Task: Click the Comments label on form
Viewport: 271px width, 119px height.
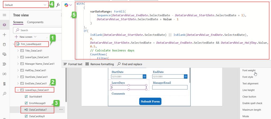Action: click(118, 94)
